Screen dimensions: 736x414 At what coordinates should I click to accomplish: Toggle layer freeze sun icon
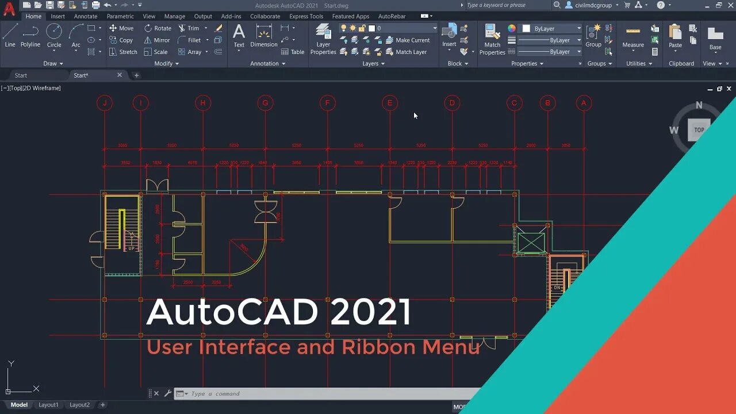click(353, 28)
